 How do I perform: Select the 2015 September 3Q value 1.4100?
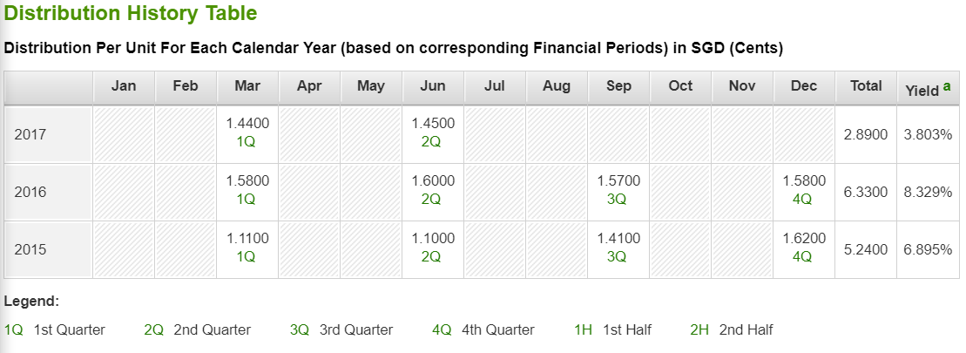[618, 239]
